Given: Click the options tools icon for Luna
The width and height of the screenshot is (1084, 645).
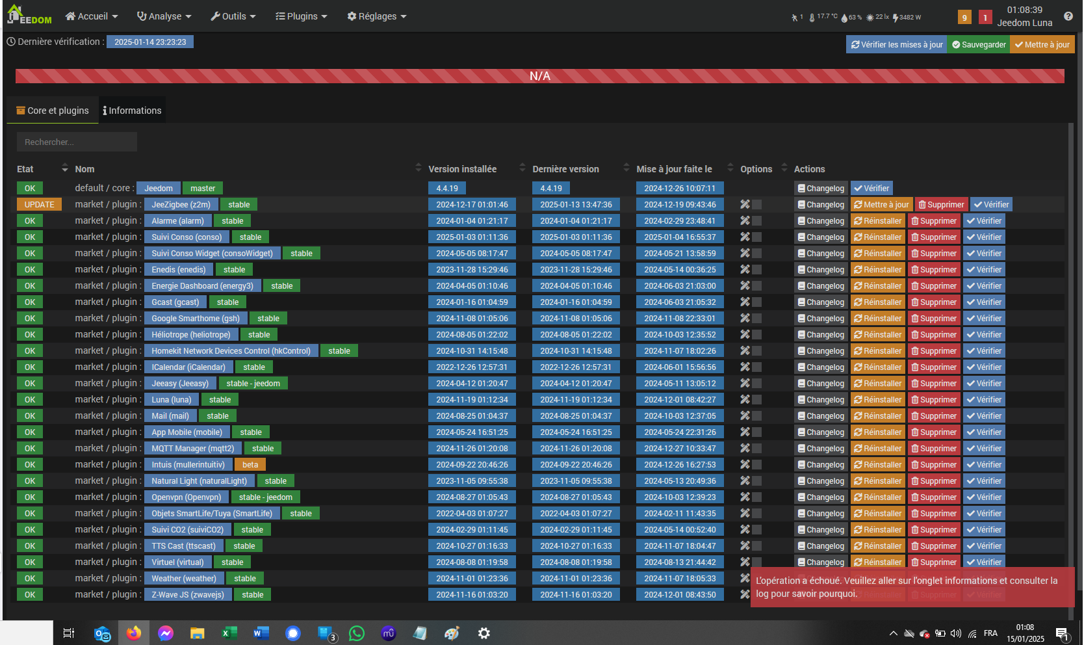Looking at the screenshot, I should pos(745,399).
